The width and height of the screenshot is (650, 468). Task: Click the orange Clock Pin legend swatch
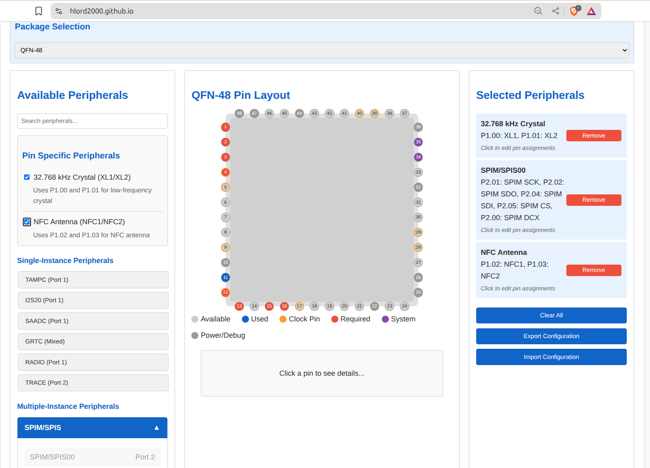pyautogui.click(x=283, y=319)
